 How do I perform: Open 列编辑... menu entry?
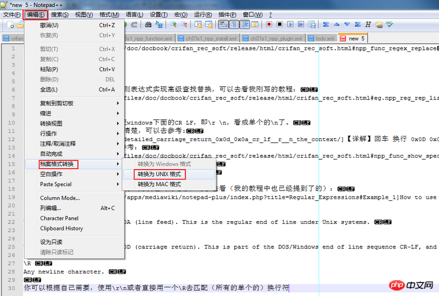click(75, 208)
